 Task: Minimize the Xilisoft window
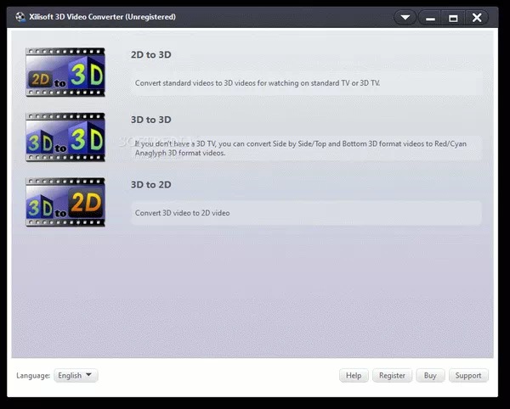pos(430,18)
